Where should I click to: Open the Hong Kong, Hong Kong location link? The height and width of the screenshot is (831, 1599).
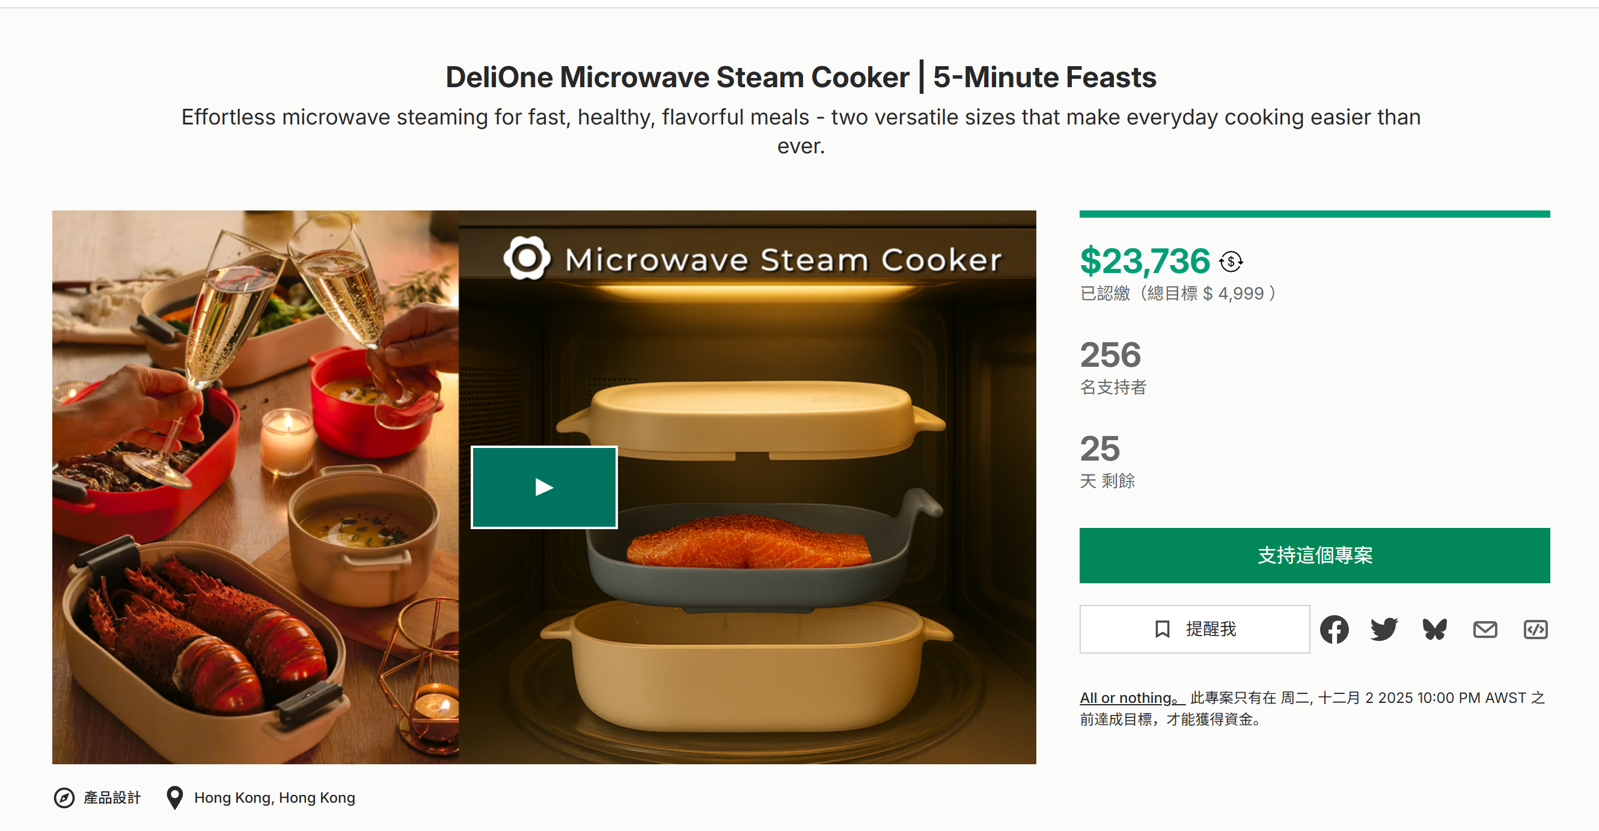tap(274, 797)
